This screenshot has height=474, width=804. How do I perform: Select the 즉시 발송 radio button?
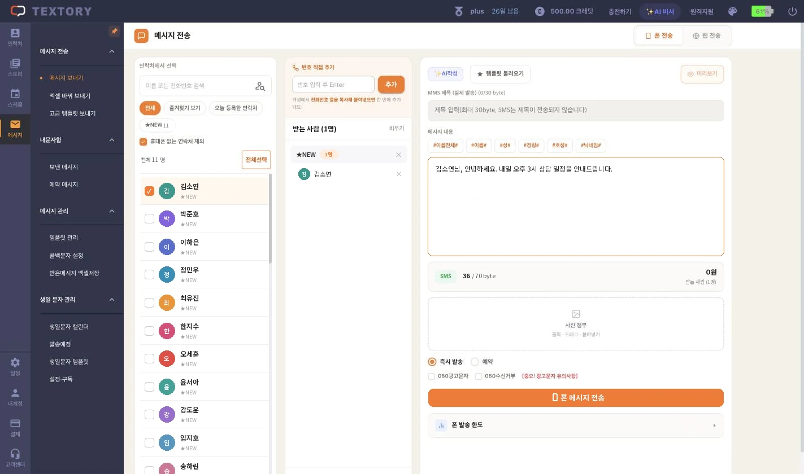[x=432, y=362]
